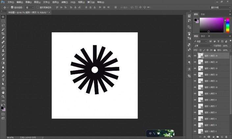Click the delete layer trash icon
This screenshot has width=232, height=139.
pos(226,137)
